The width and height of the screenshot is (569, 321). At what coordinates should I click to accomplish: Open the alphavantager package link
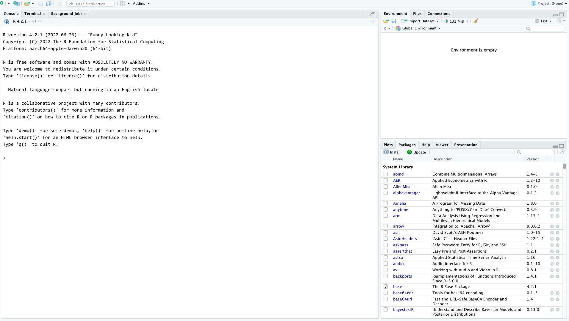click(406, 193)
